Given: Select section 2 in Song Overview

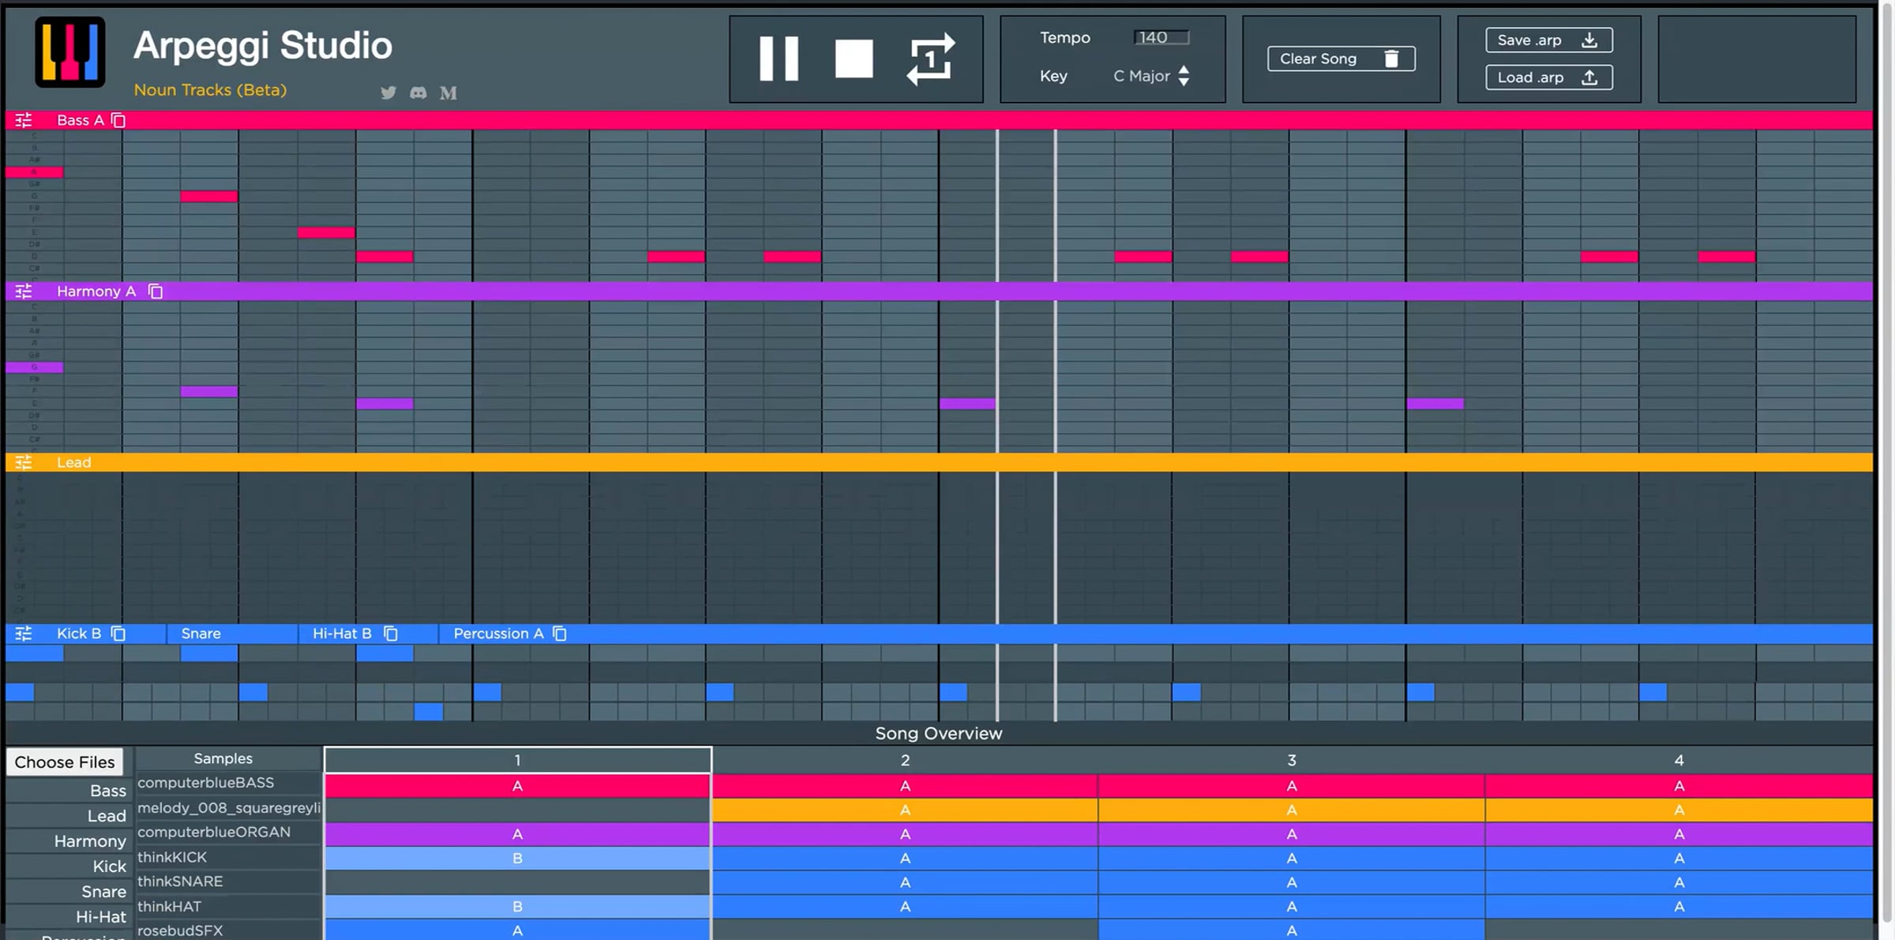Looking at the screenshot, I should pos(905,760).
